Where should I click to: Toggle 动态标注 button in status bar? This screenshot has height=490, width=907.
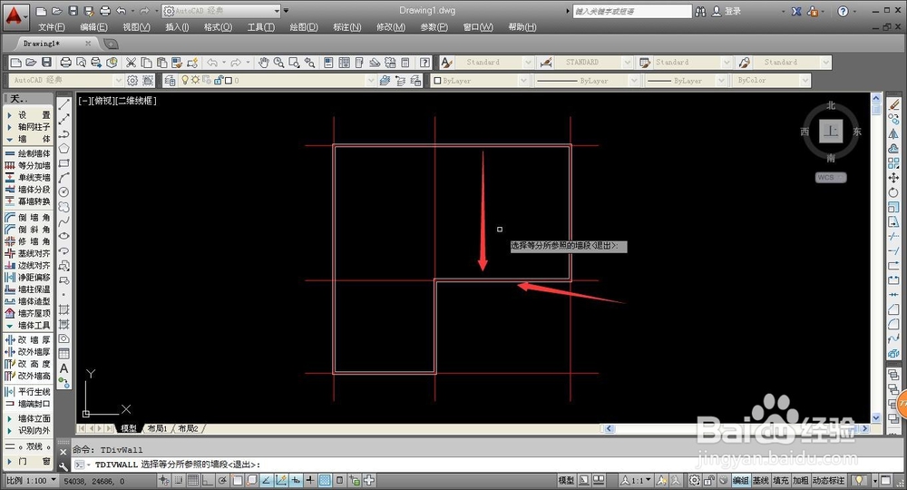click(828, 481)
